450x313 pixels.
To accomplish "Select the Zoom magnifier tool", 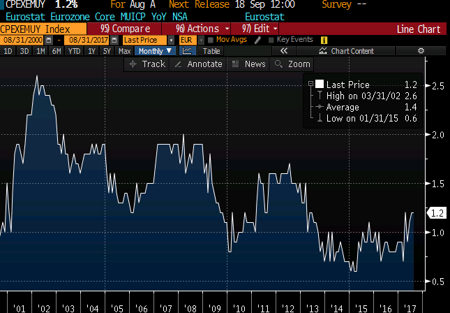I will pyautogui.click(x=292, y=64).
